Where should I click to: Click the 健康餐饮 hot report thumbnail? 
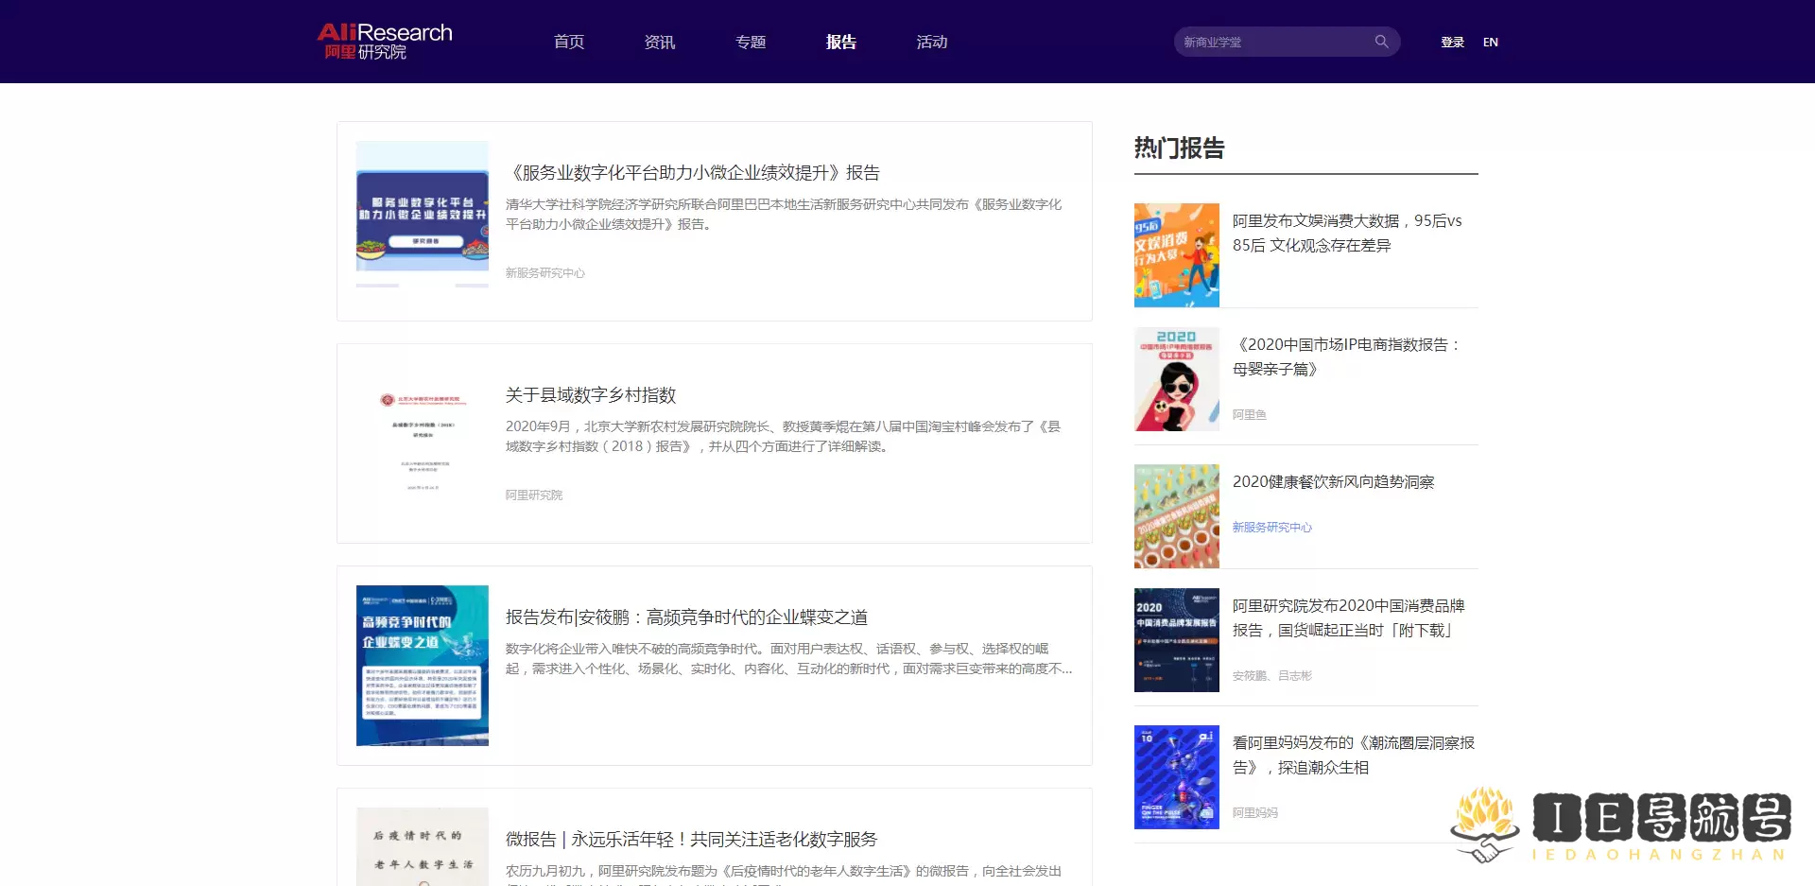pos(1177,516)
